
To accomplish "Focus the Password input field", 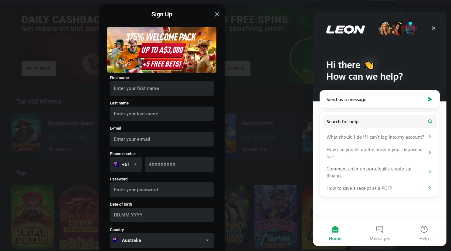I will point(162,190).
